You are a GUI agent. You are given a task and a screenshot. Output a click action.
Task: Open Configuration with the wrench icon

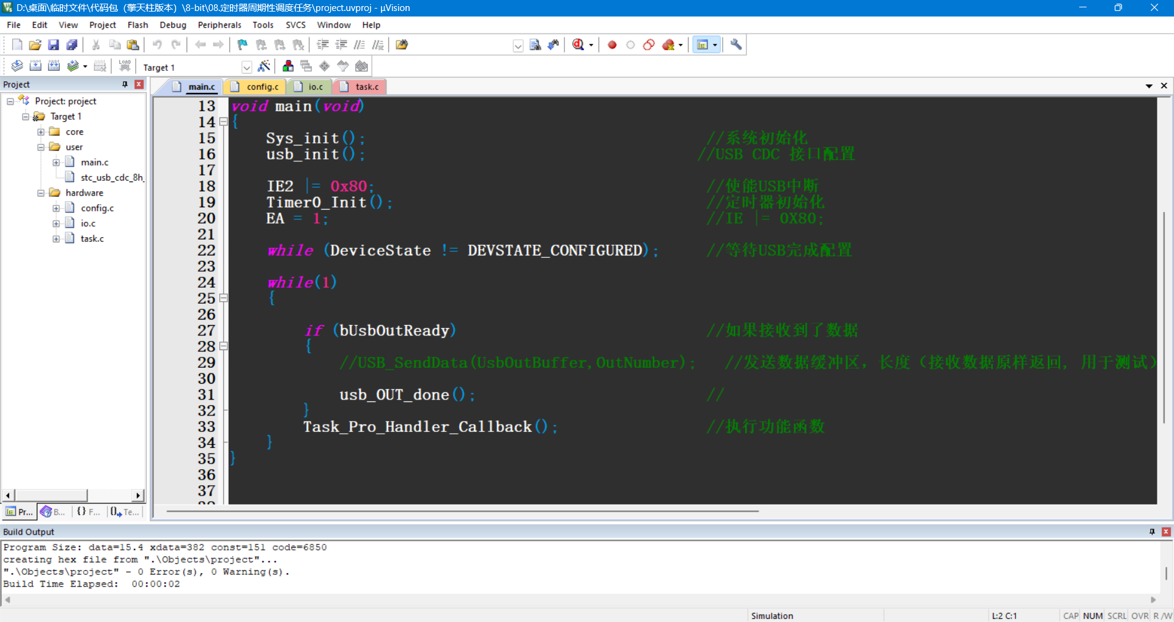(736, 45)
